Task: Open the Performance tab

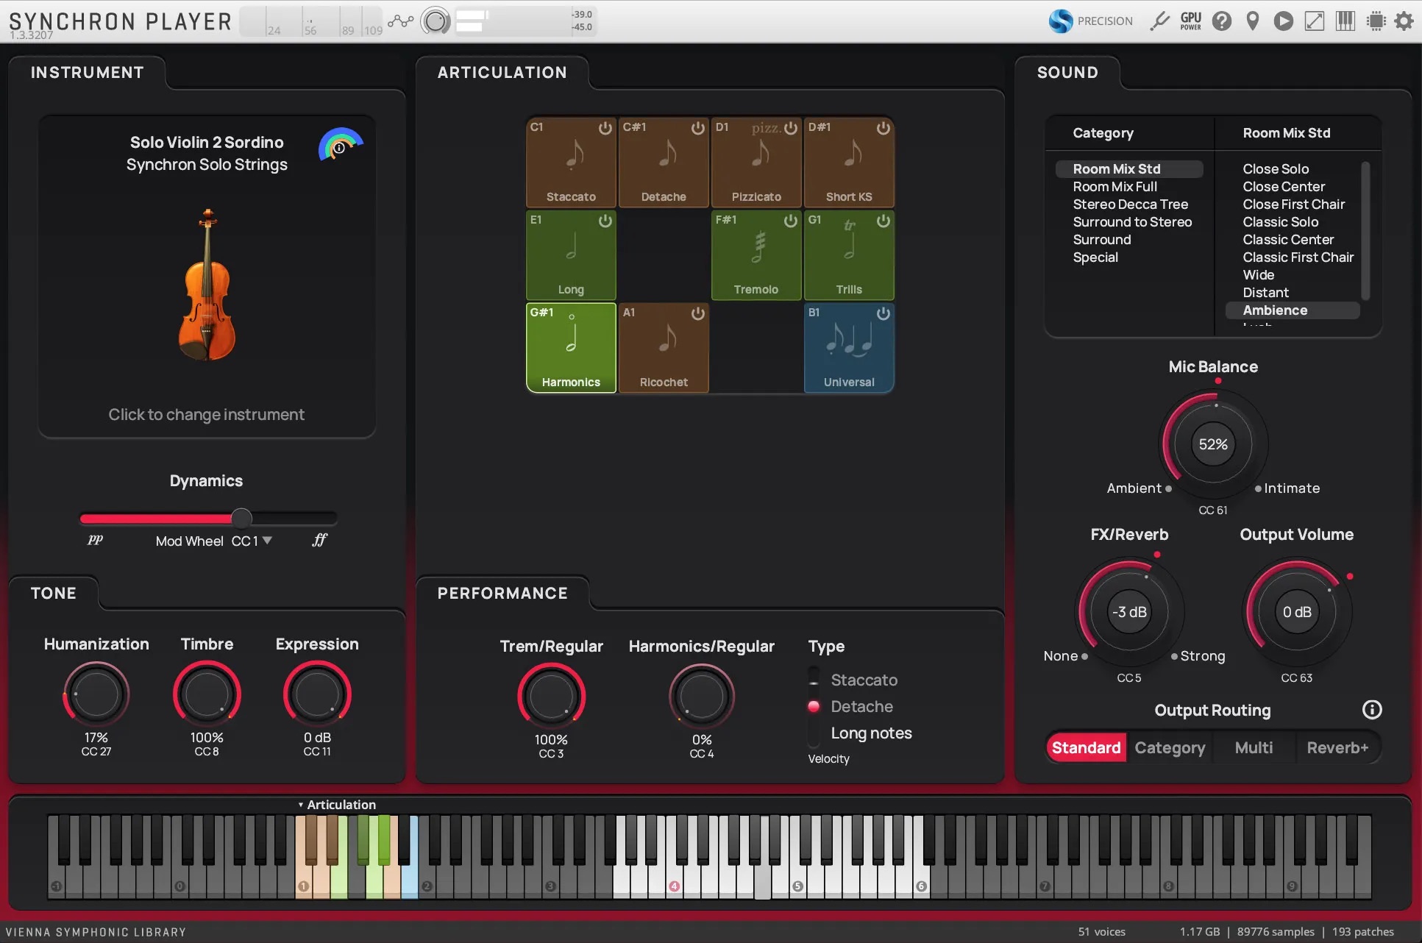Action: 502,593
